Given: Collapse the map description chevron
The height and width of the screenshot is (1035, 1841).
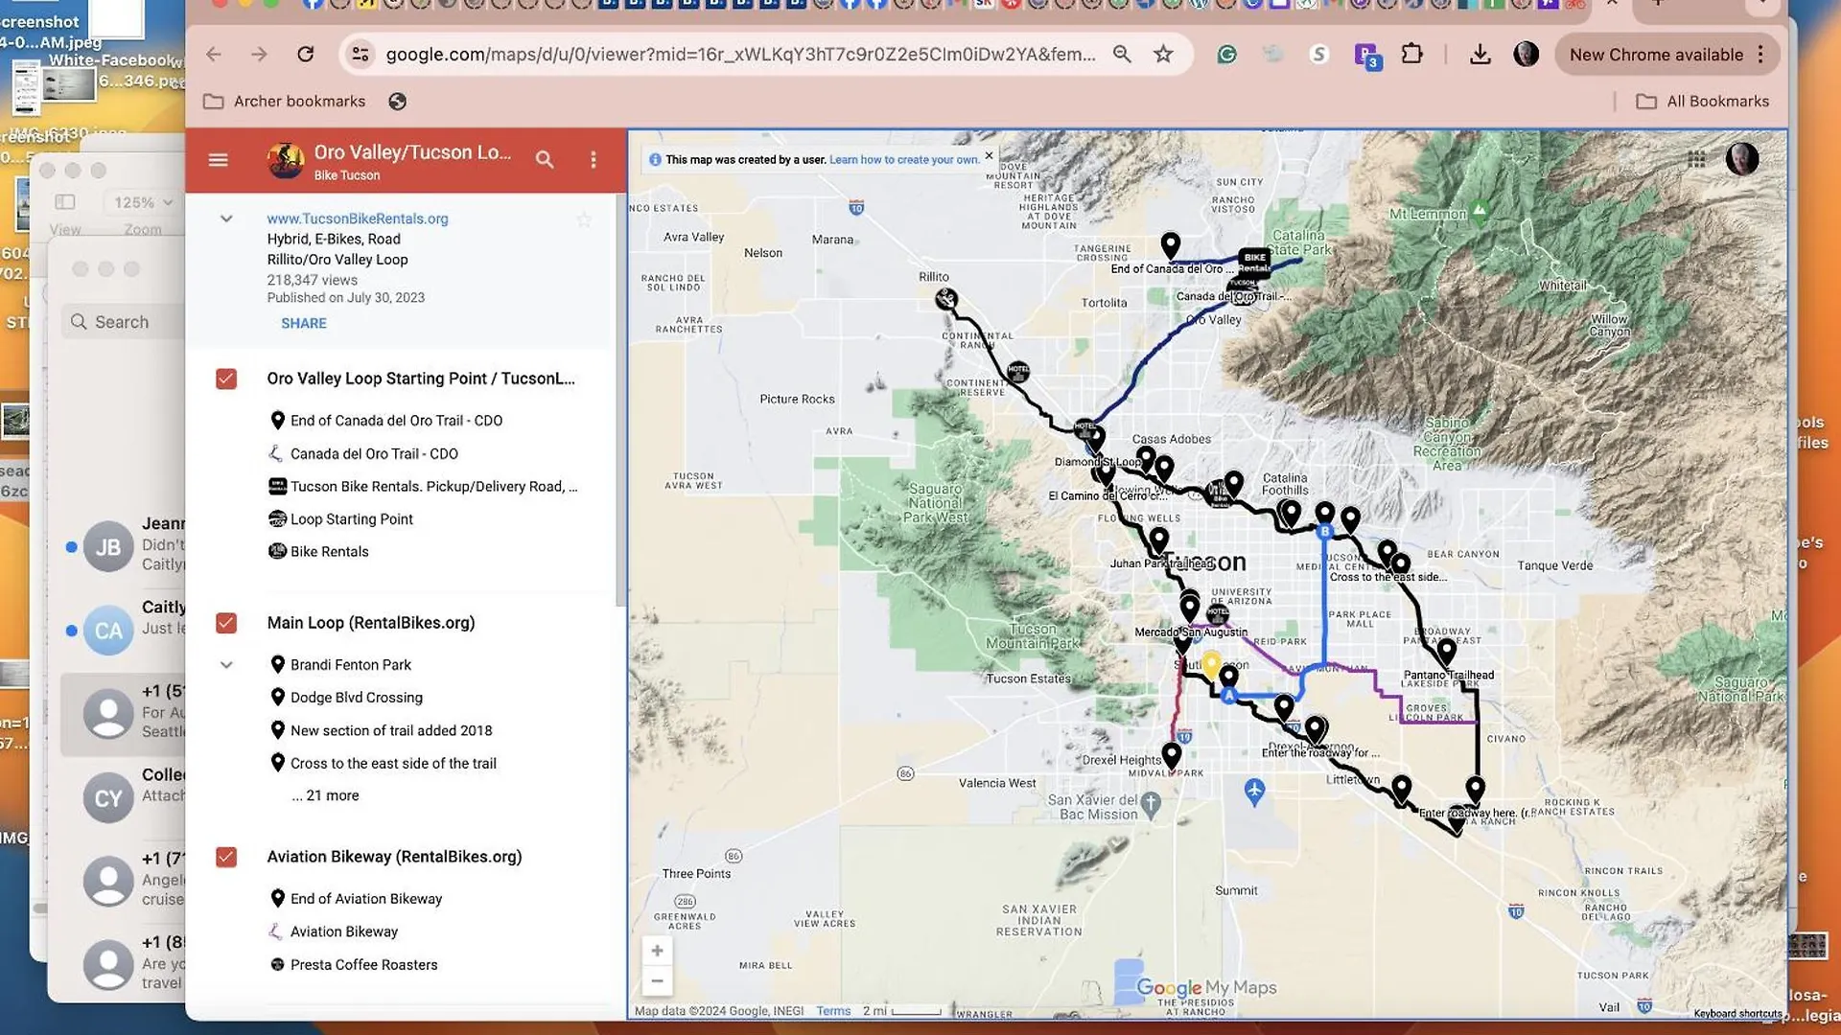Looking at the screenshot, I should coord(226,218).
